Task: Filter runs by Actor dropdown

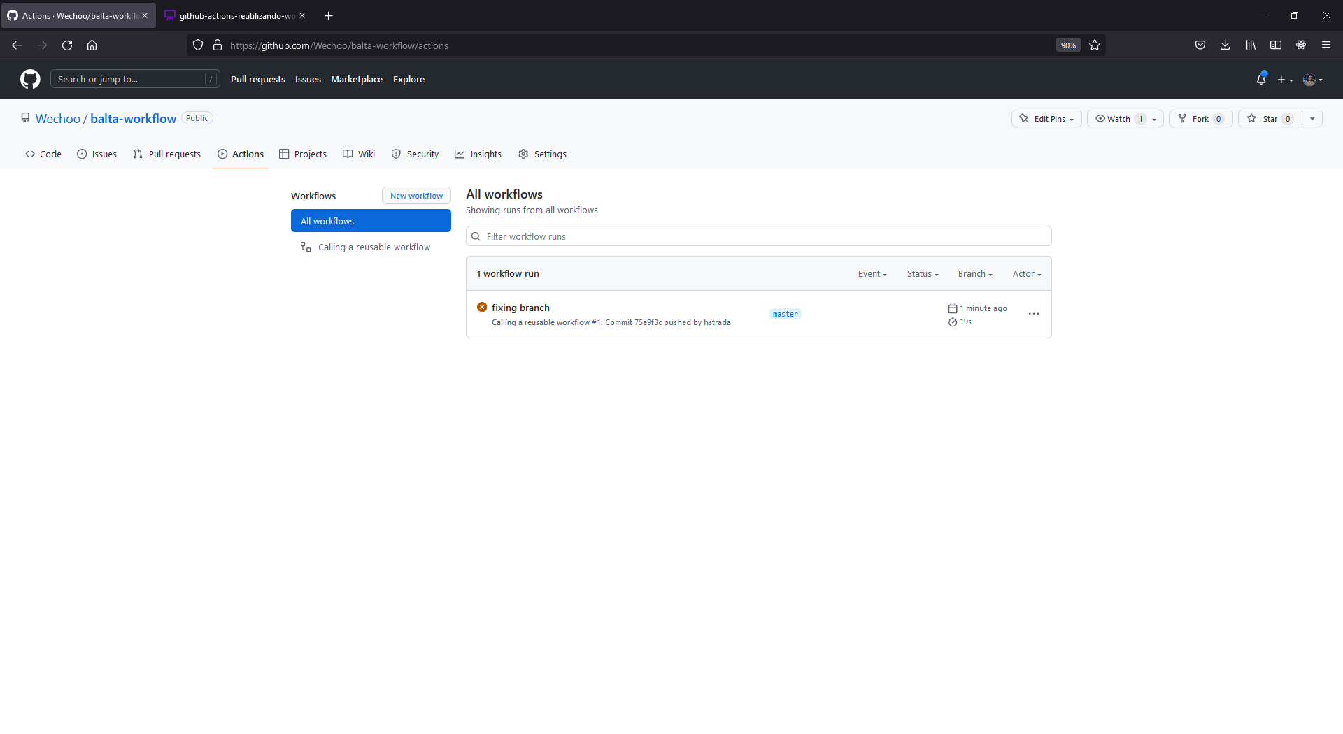Action: pyautogui.click(x=1027, y=274)
